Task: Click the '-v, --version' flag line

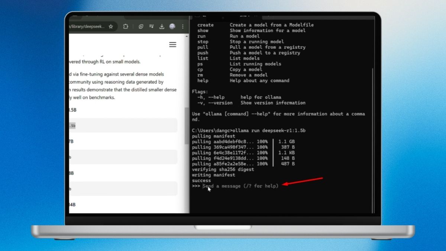Action: coord(251,103)
